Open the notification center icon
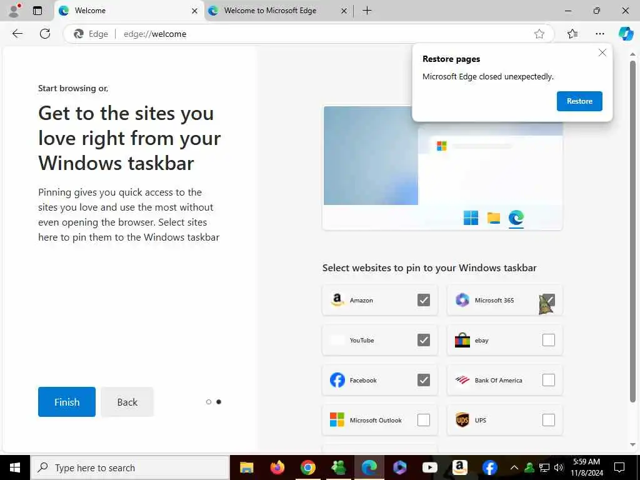The height and width of the screenshot is (480, 640). tap(619, 467)
